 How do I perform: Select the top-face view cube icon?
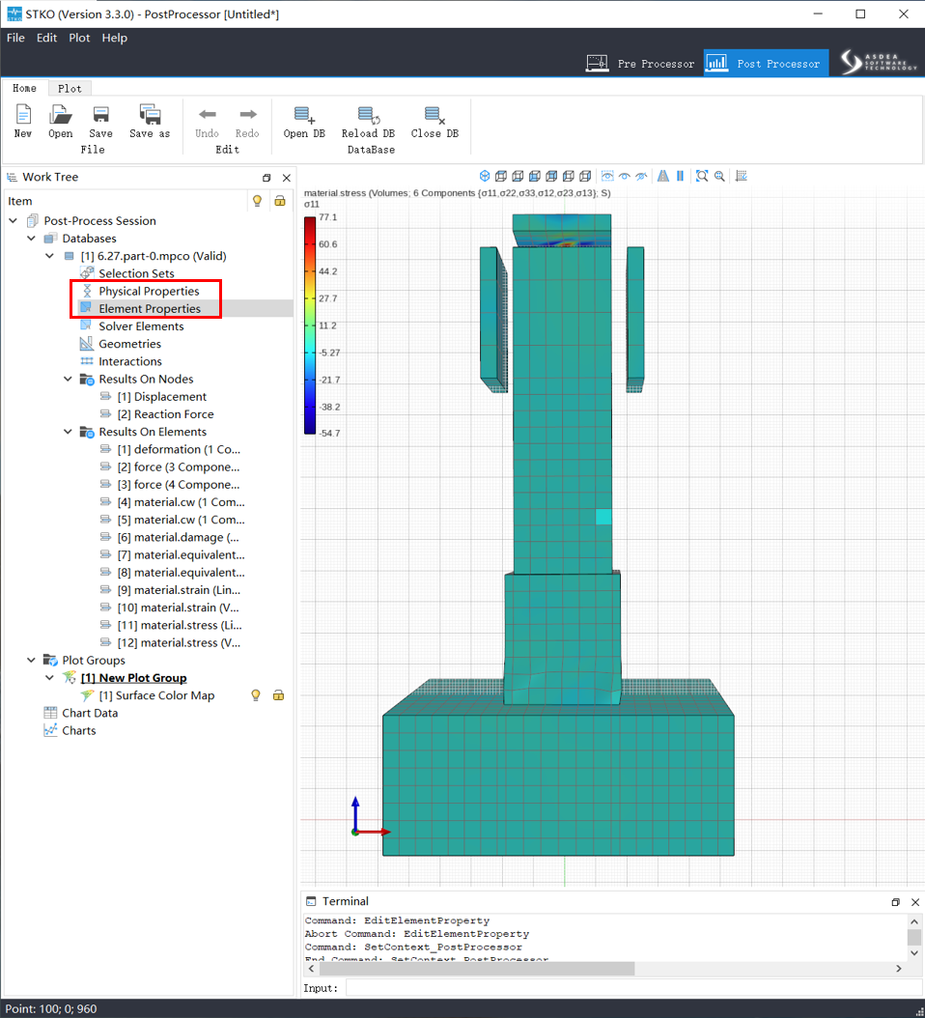501,176
